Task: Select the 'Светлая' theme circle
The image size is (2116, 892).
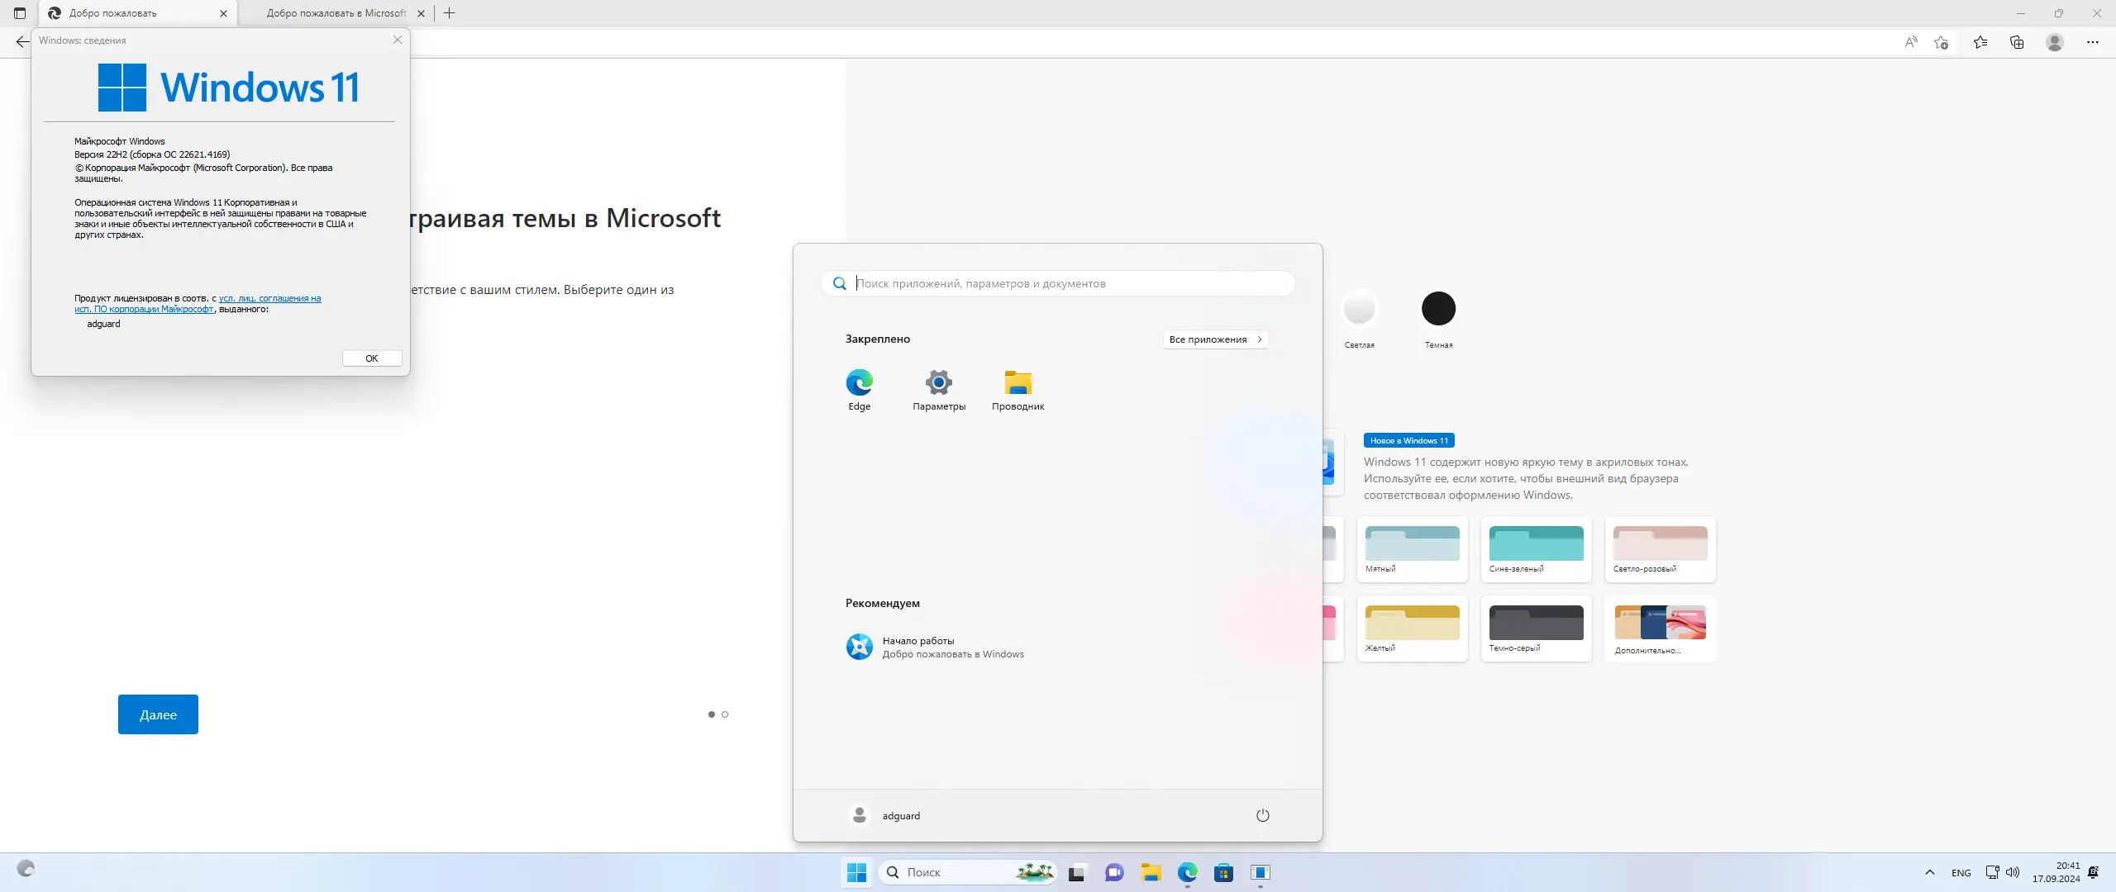Action: click(x=1360, y=309)
